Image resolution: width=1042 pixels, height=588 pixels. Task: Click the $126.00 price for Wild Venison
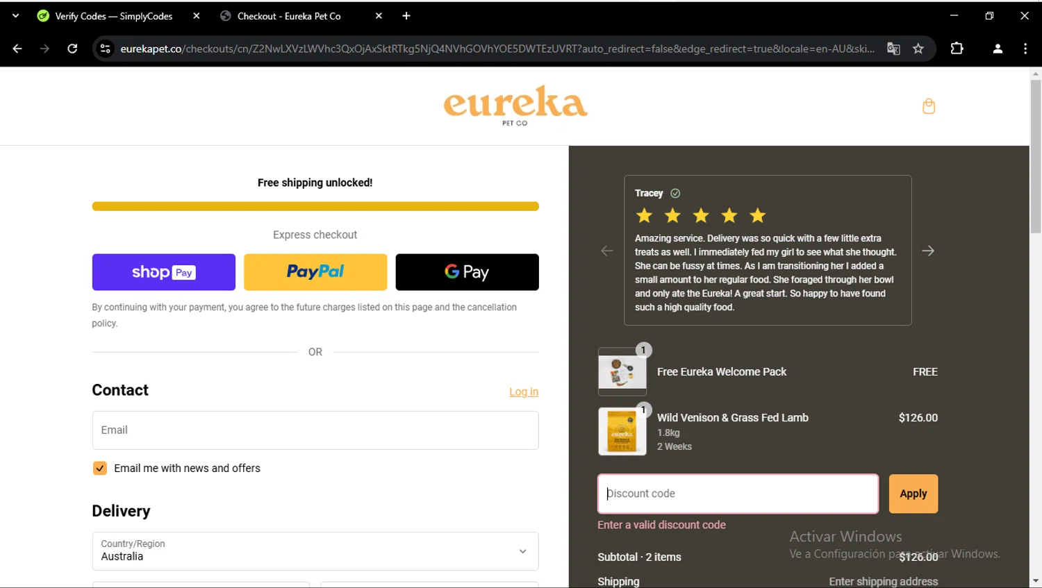tap(918, 417)
